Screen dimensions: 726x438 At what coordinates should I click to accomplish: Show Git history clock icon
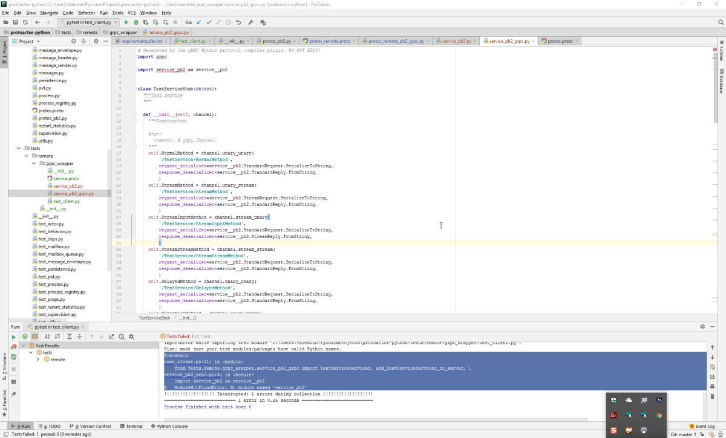pyautogui.click(x=228, y=22)
